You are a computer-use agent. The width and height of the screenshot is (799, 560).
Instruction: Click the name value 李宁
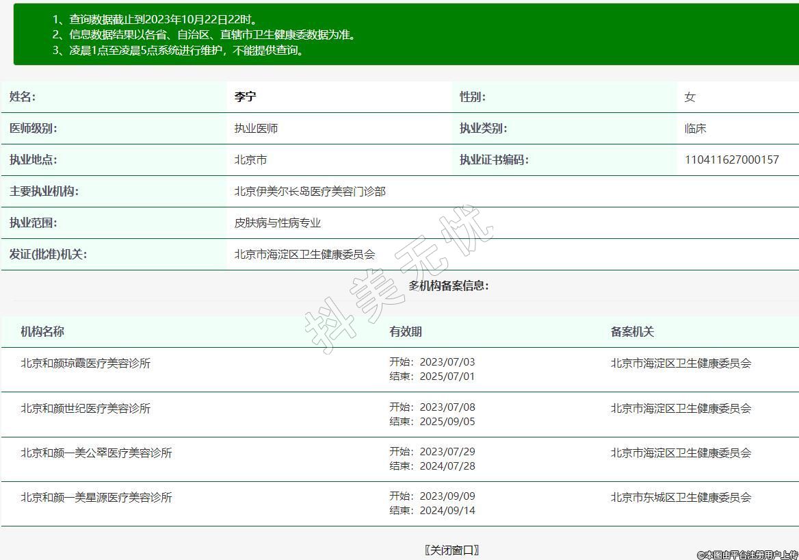click(245, 97)
